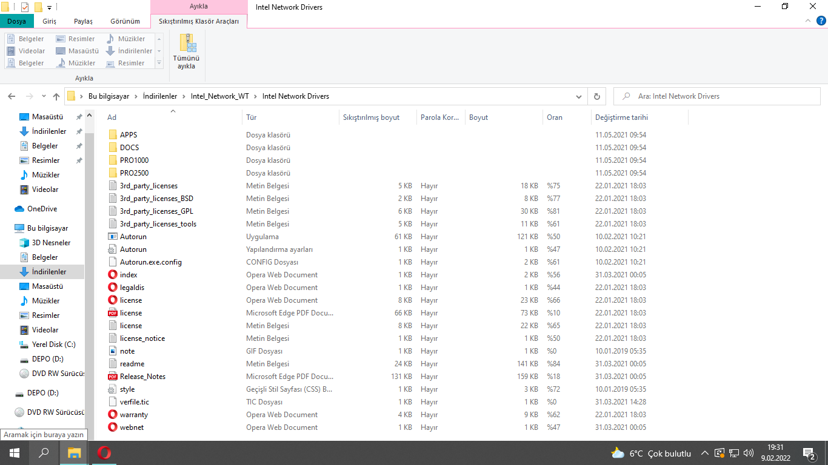Image resolution: width=828 pixels, height=465 pixels.
Task: Select Bu bilgisayar in the navigation pane
Action: tap(48, 228)
